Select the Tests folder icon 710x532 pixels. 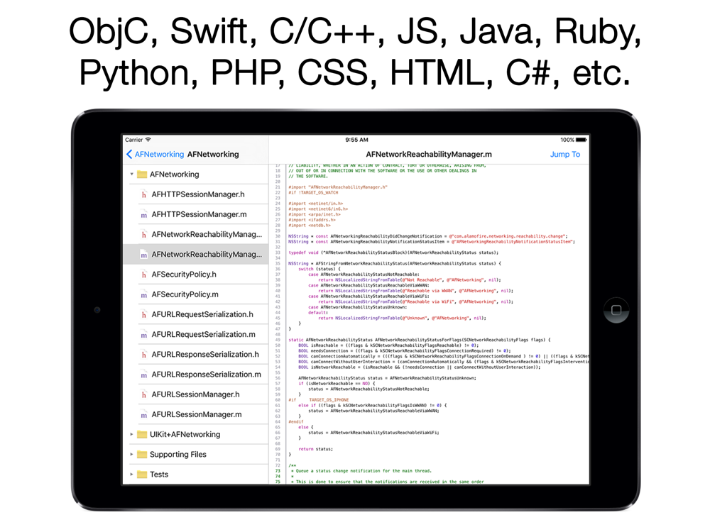[142, 474]
